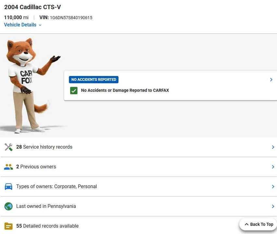The height and width of the screenshot is (234, 277).
Task: Click the NO ACCIDENTS REPORTED badge
Action: pyautogui.click(x=94, y=80)
